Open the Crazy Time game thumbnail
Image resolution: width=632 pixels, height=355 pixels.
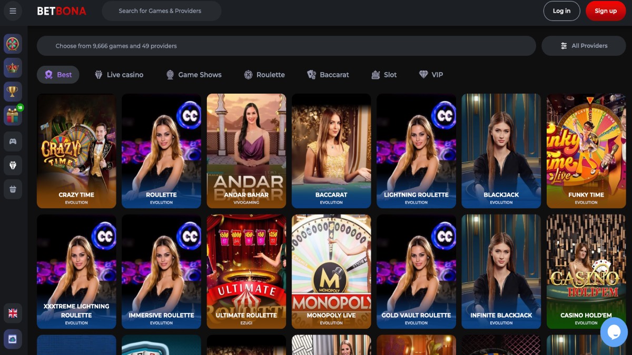76,150
